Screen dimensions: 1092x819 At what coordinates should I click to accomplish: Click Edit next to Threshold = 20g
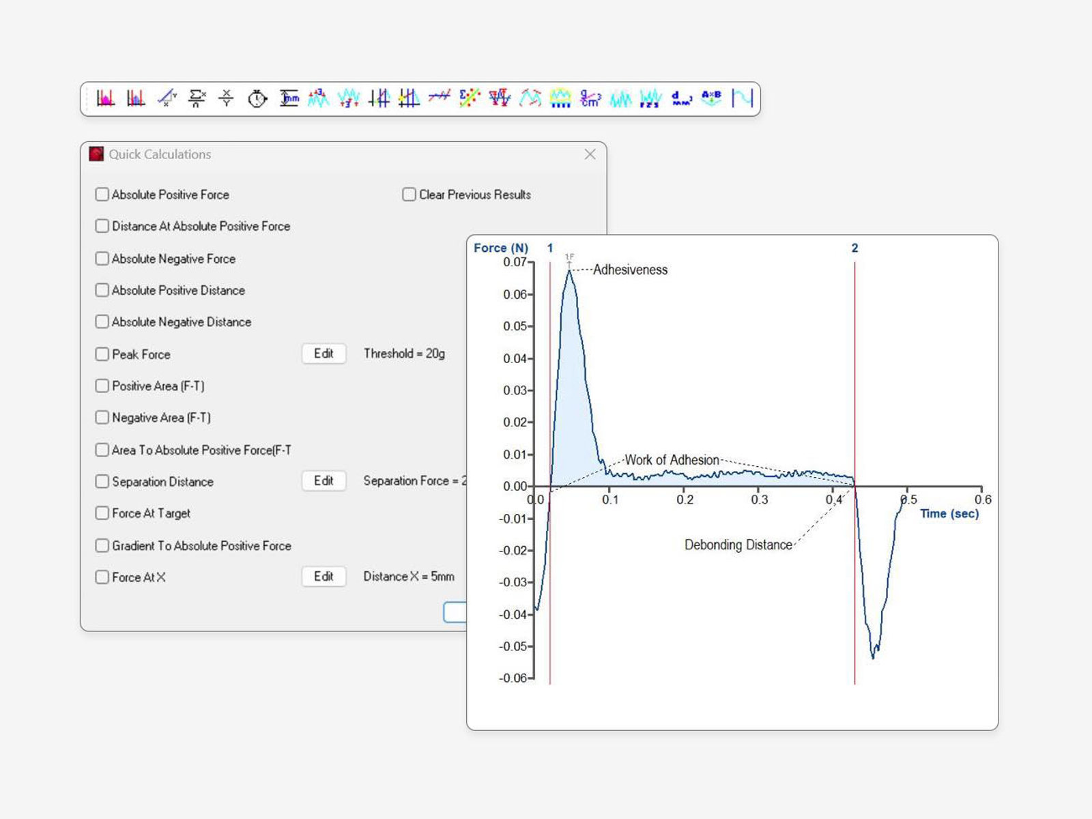324,354
